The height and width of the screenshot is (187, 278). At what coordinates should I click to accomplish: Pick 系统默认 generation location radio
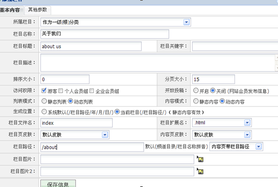(44, 112)
